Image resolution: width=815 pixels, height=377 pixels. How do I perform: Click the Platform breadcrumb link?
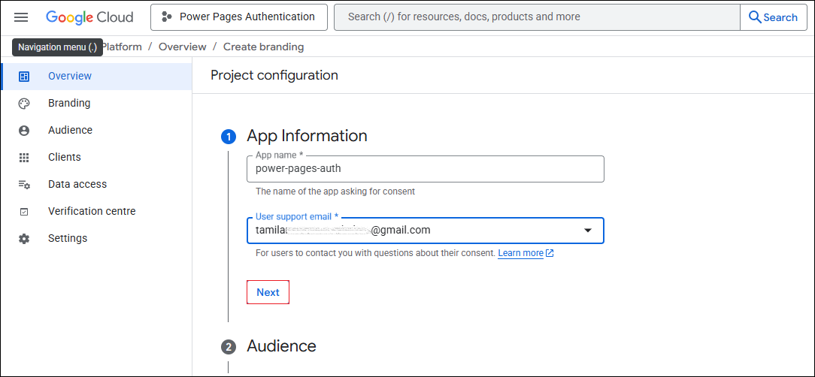click(122, 47)
